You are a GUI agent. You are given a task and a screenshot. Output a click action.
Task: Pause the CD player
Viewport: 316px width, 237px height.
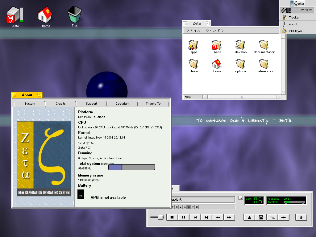coord(183,217)
